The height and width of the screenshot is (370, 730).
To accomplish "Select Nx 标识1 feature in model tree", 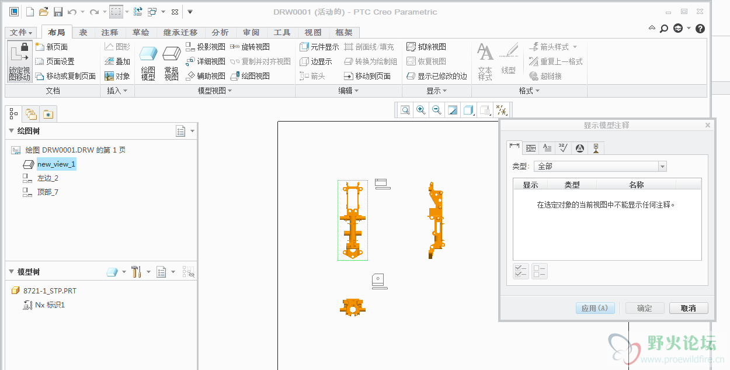I will coord(50,305).
